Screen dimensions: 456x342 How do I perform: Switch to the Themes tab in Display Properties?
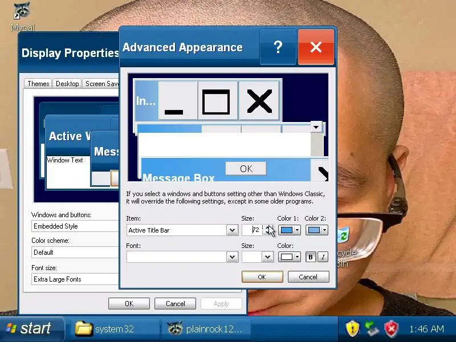[x=38, y=84]
